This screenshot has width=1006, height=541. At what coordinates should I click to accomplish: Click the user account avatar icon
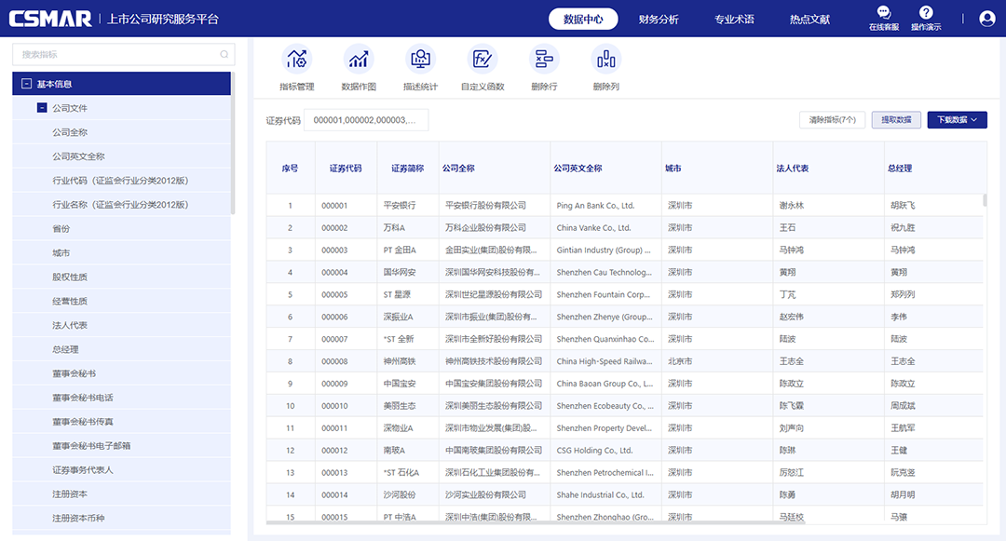tap(987, 19)
